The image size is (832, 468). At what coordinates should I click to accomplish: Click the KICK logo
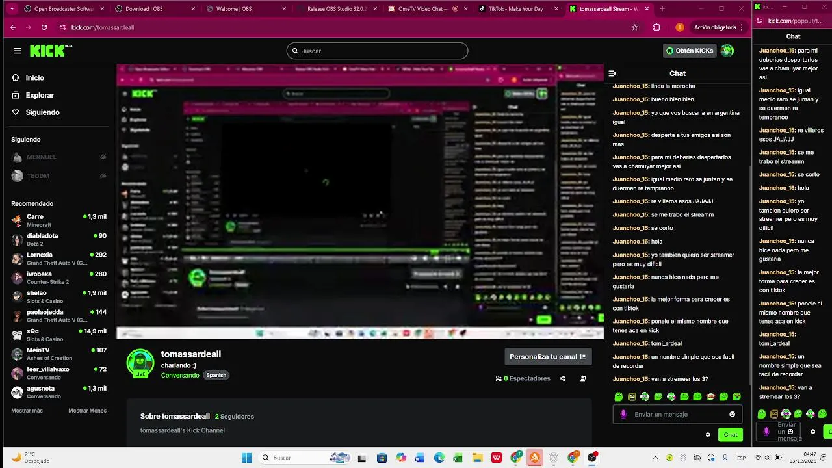tap(49, 51)
